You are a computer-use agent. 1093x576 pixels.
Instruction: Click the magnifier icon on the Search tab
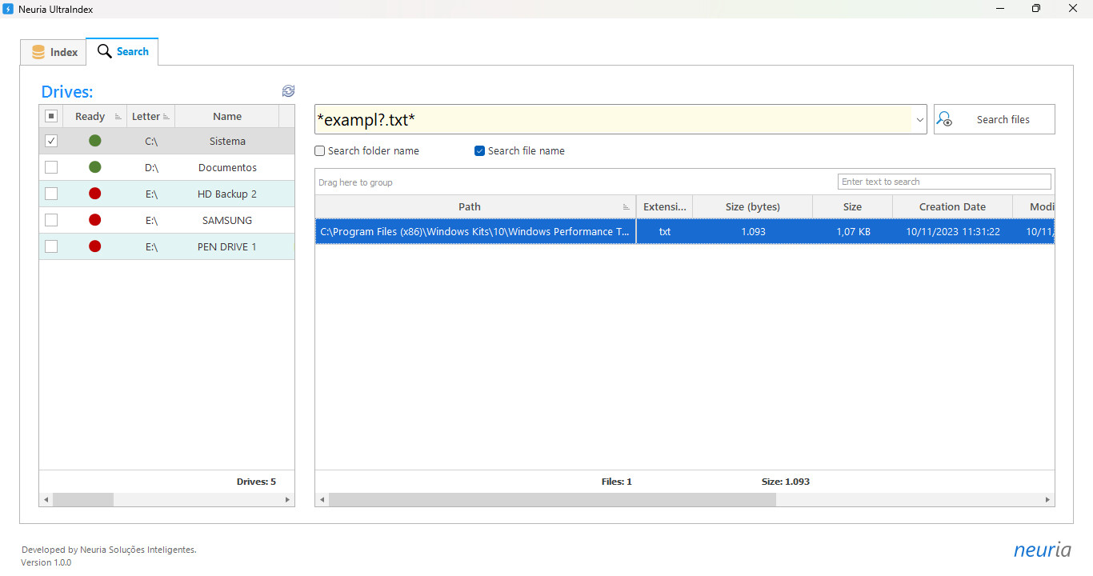pyautogui.click(x=103, y=50)
